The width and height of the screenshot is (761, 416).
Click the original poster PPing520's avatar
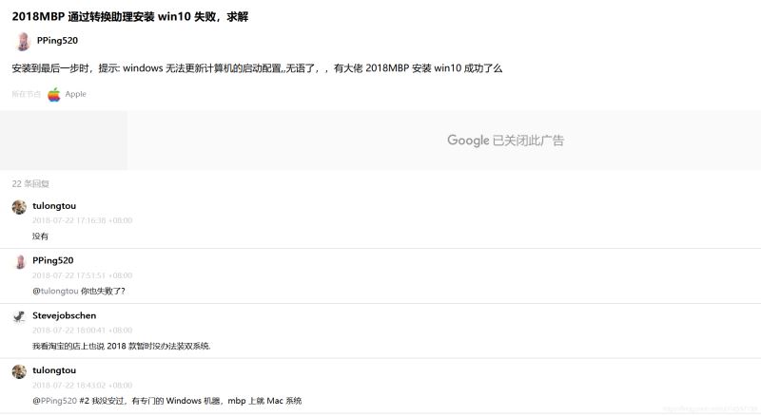pyautogui.click(x=21, y=41)
